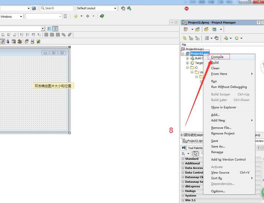The image size is (264, 203).
Task: Expand the Dialogs palette category
Action: tap(183, 191)
